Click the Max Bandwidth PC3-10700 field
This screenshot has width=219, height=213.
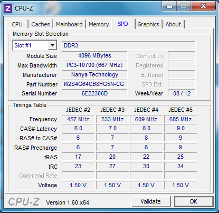(94, 65)
